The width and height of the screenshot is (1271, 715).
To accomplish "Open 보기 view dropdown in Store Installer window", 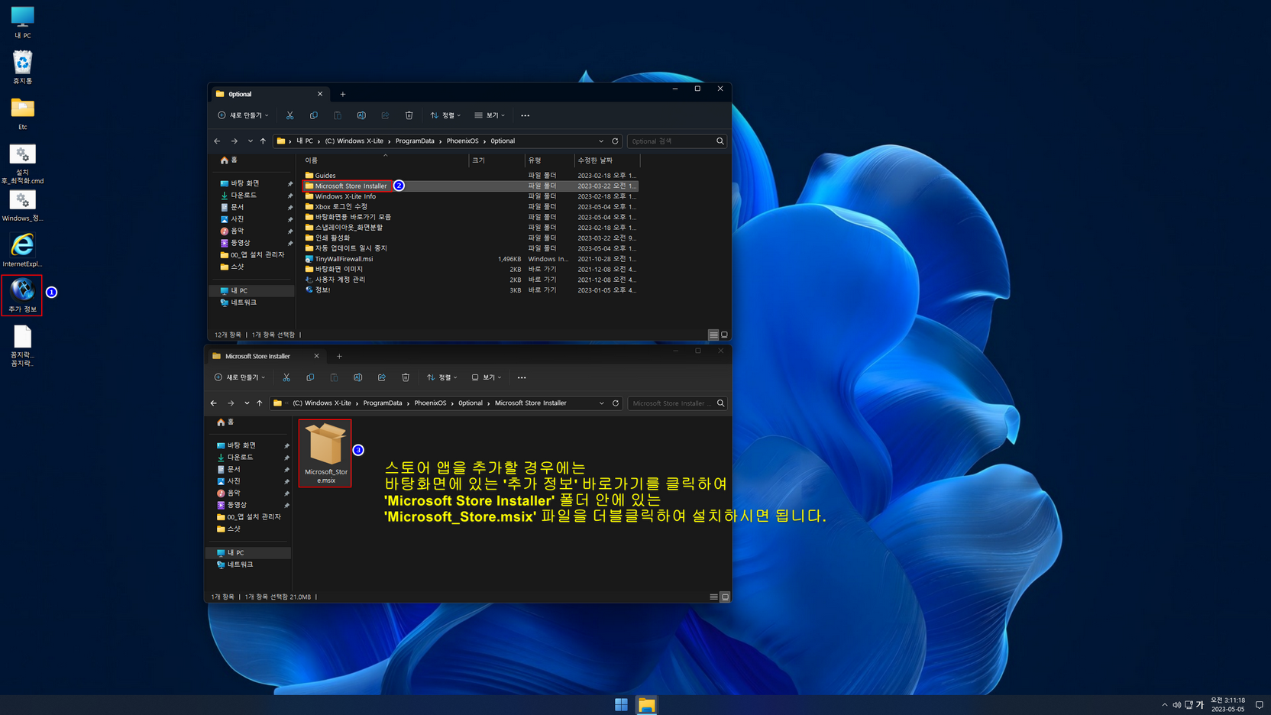I will click(x=487, y=377).
